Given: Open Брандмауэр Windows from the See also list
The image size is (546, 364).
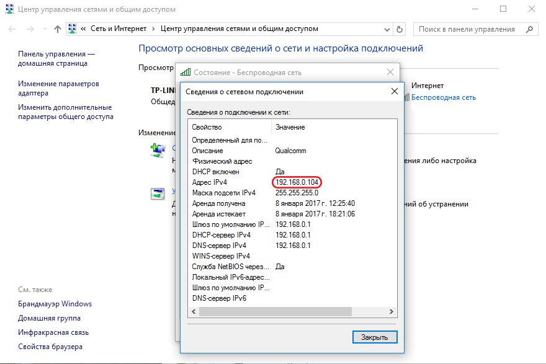Looking at the screenshot, I should pyautogui.click(x=55, y=304).
